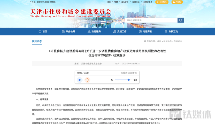Switch to 简体 simplified Chinese
Viewport: 215px width, 124px height.
coord(109,2)
